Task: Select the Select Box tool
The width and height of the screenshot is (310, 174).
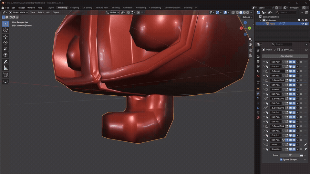Action: (5, 24)
